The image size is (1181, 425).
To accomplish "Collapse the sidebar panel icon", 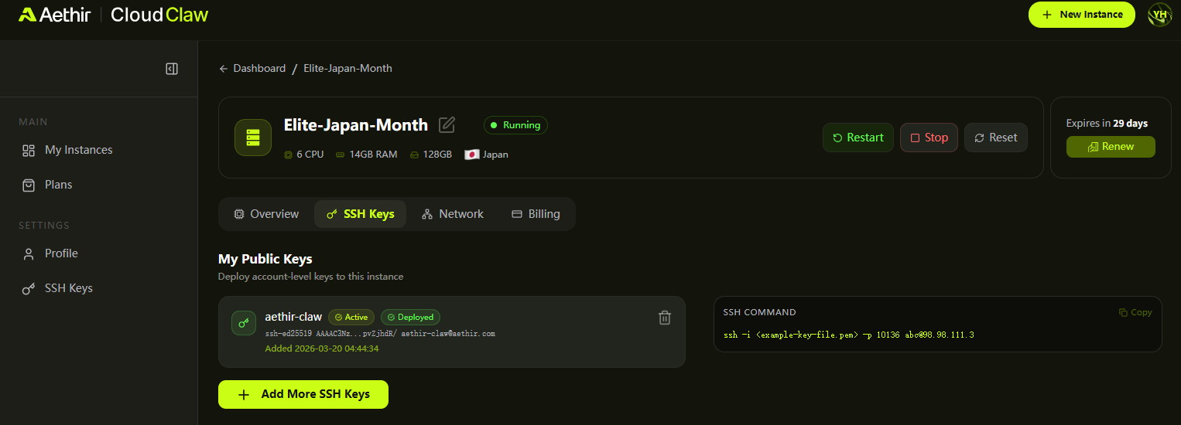I will tap(172, 69).
